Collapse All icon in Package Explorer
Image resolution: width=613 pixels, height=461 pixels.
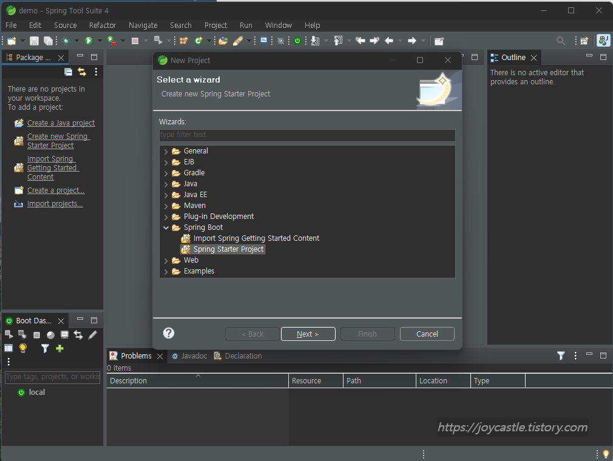pos(69,72)
